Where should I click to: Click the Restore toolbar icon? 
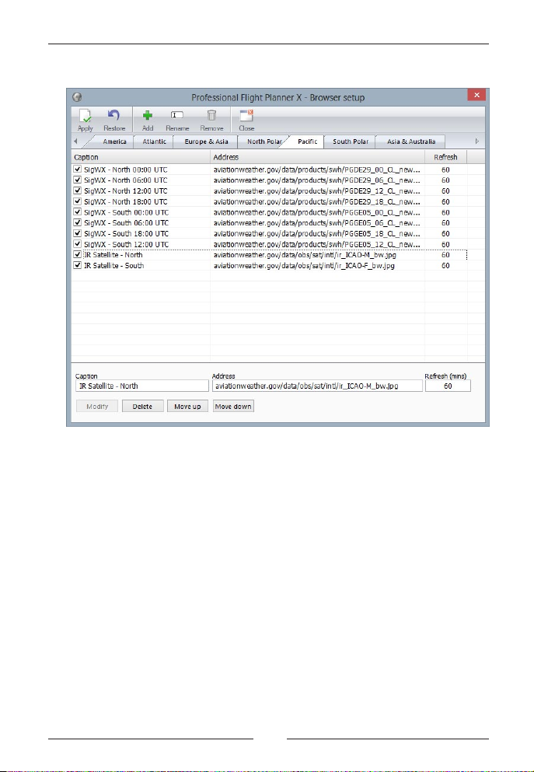tap(114, 121)
